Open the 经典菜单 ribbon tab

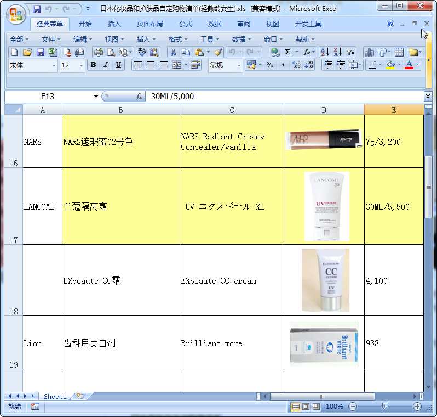pyautogui.click(x=50, y=24)
